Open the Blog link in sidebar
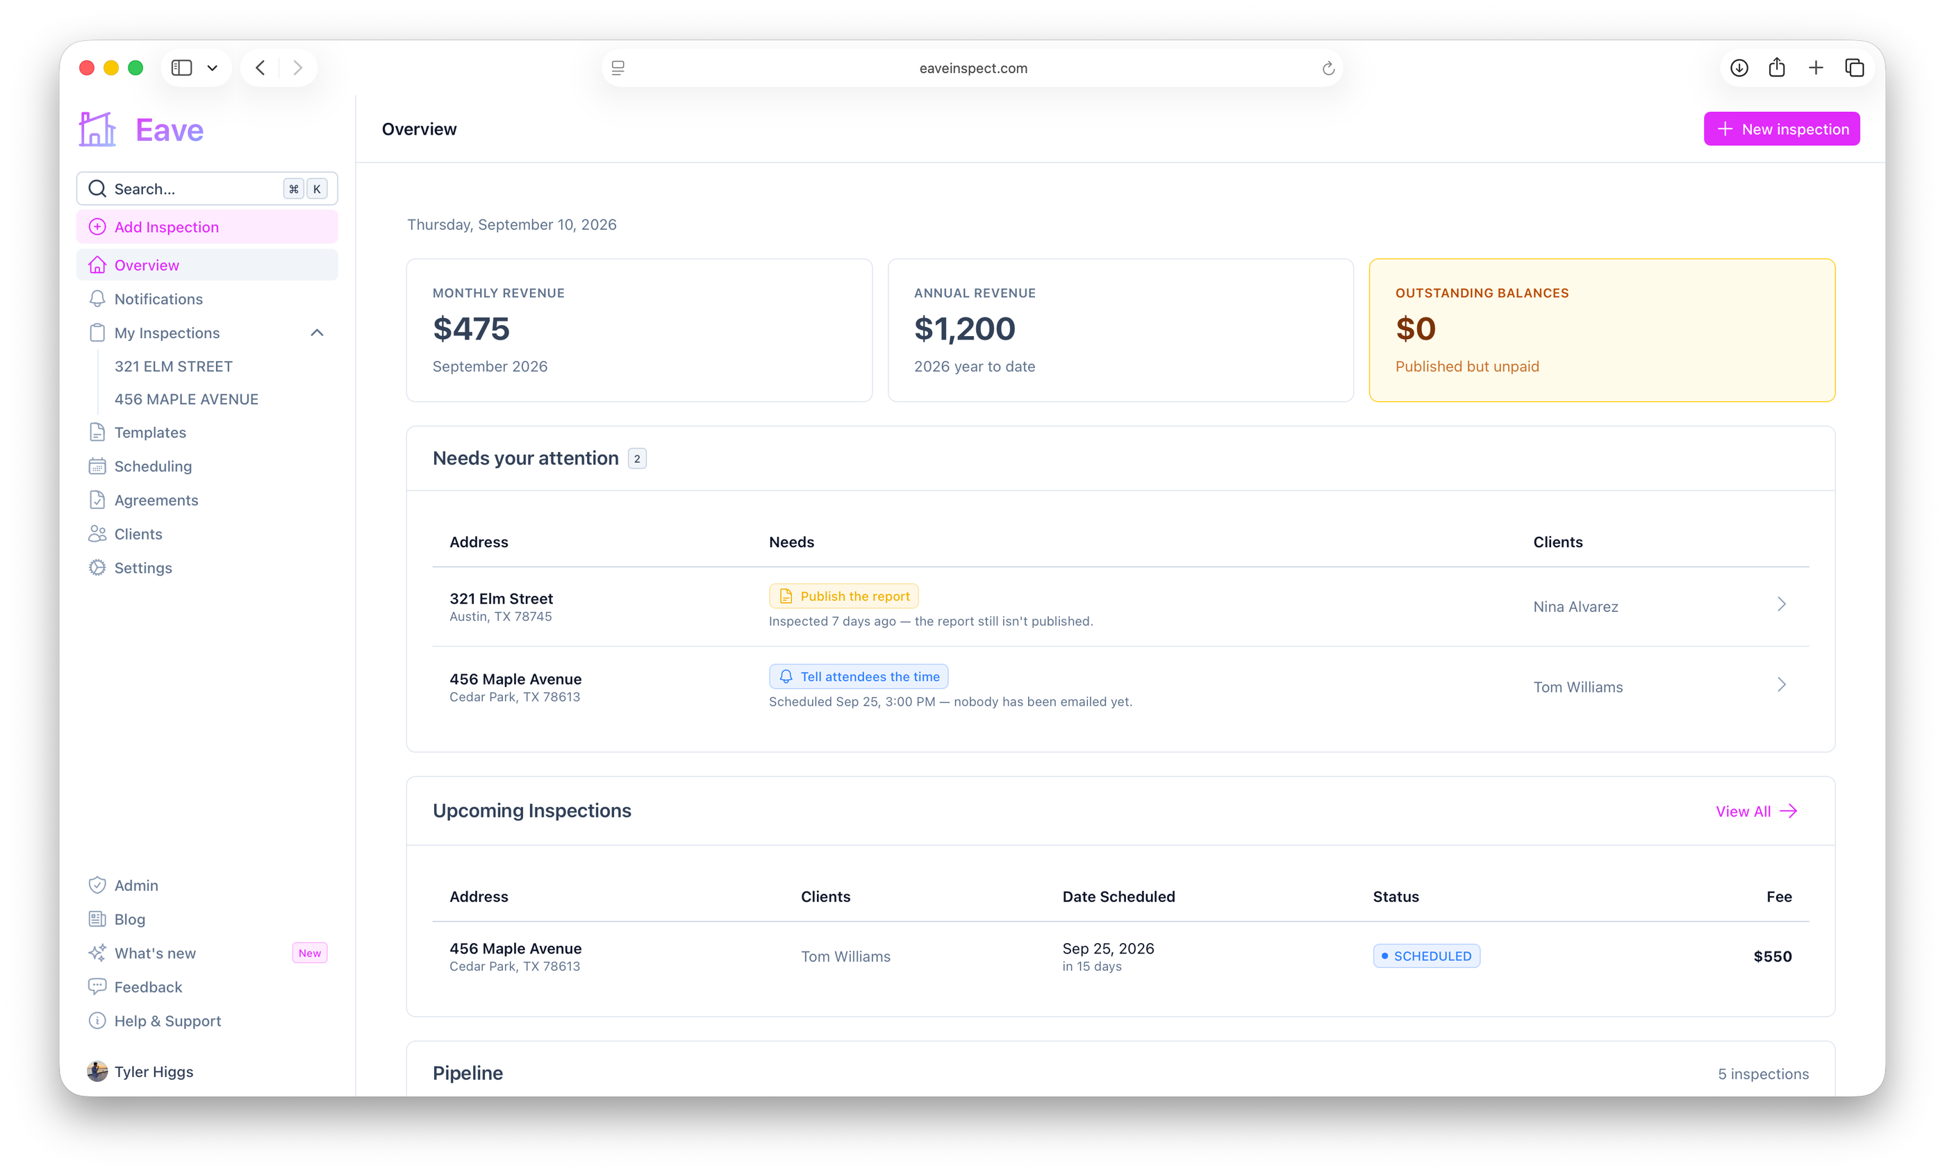Screen dimensions: 1945x1175 [207, 919]
